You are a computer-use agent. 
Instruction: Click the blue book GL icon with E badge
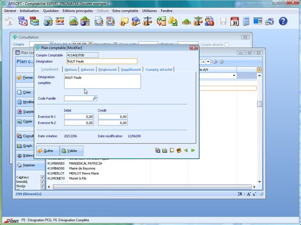[x=135, y=21]
